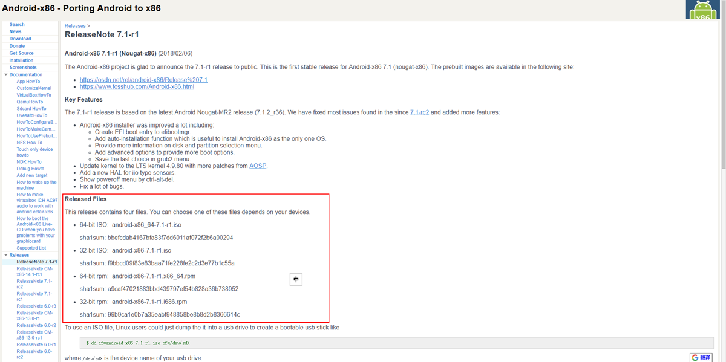Open the Installation page
The height and width of the screenshot is (362, 726).
21,60
